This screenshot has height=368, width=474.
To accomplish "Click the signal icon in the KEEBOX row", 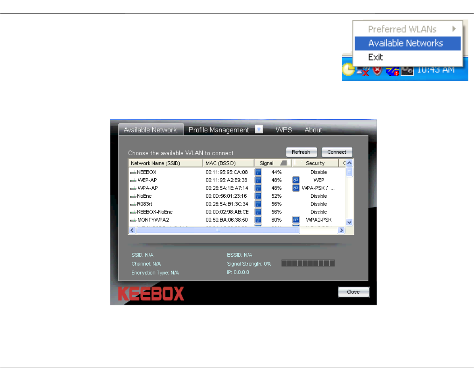I will (258, 172).
